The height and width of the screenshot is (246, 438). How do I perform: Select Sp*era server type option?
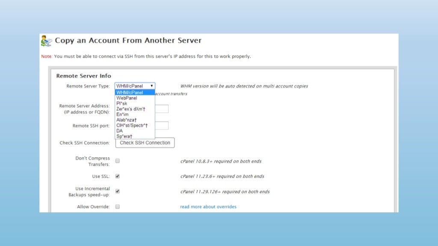pyautogui.click(x=135, y=136)
